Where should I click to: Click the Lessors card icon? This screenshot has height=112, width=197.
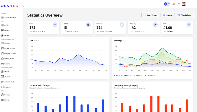pos(122,25)
